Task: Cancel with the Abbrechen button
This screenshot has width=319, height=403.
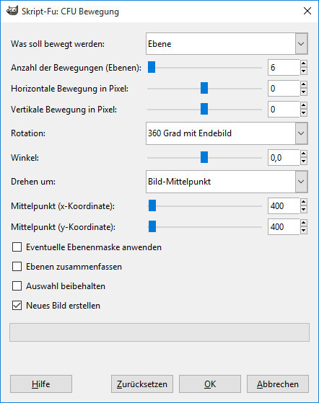Action: tap(278, 384)
